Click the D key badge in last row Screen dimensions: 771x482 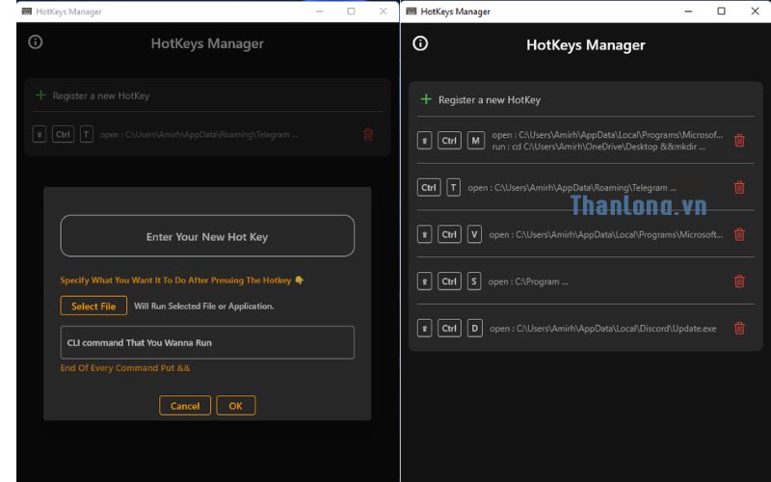[x=475, y=328]
